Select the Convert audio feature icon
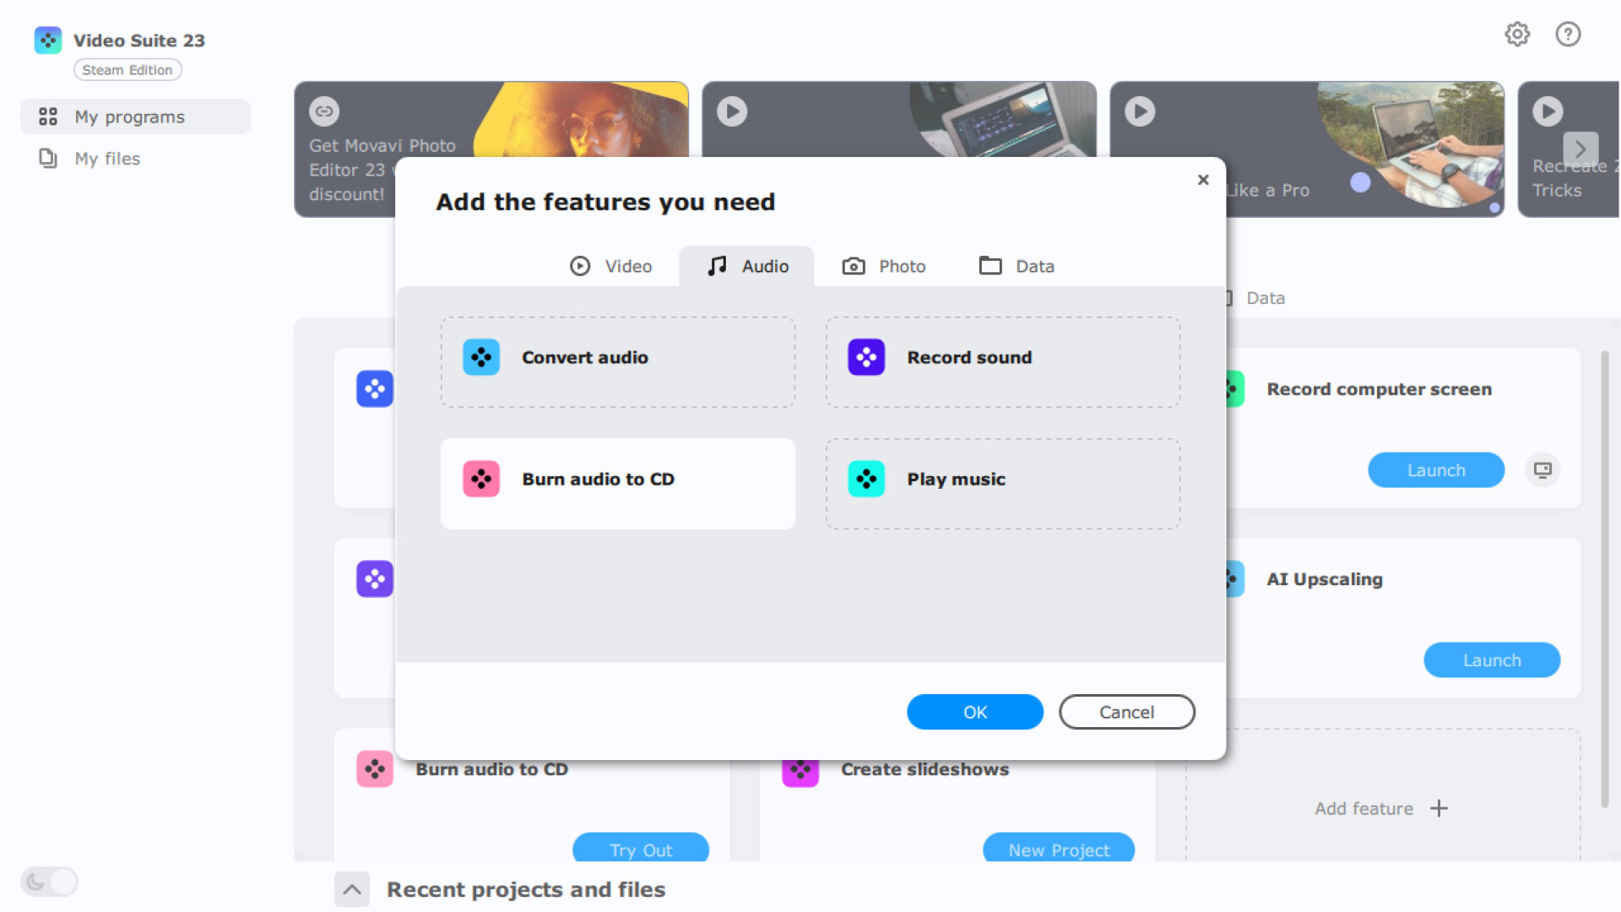 480,356
